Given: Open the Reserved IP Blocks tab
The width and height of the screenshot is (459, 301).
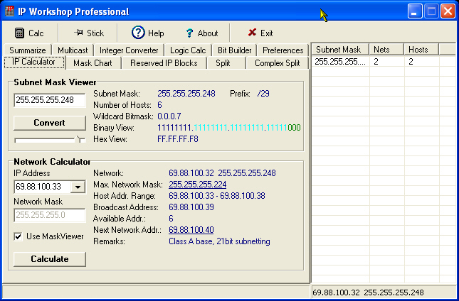Looking at the screenshot, I should point(164,63).
